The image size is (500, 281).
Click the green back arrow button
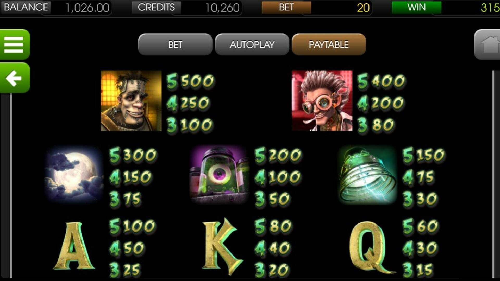pyautogui.click(x=15, y=78)
